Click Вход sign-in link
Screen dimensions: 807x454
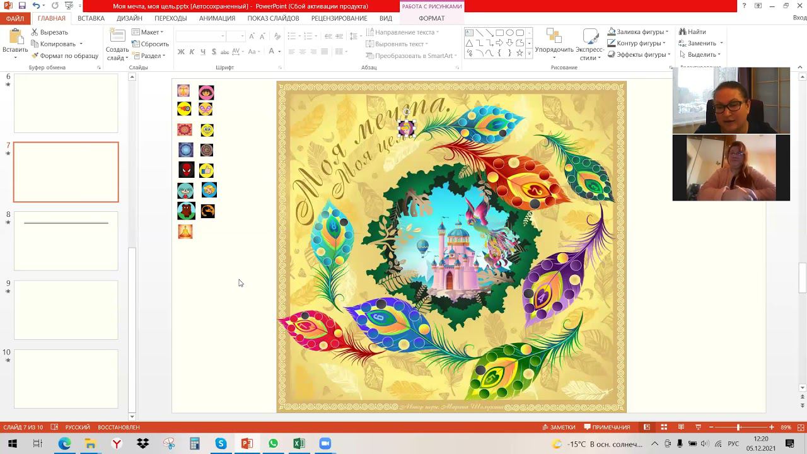[x=799, y=18]
